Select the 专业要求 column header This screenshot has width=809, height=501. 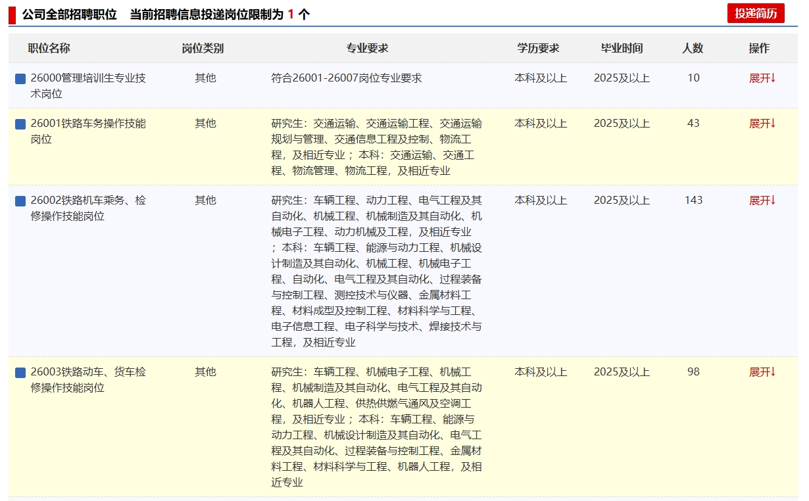coord(367,48)
